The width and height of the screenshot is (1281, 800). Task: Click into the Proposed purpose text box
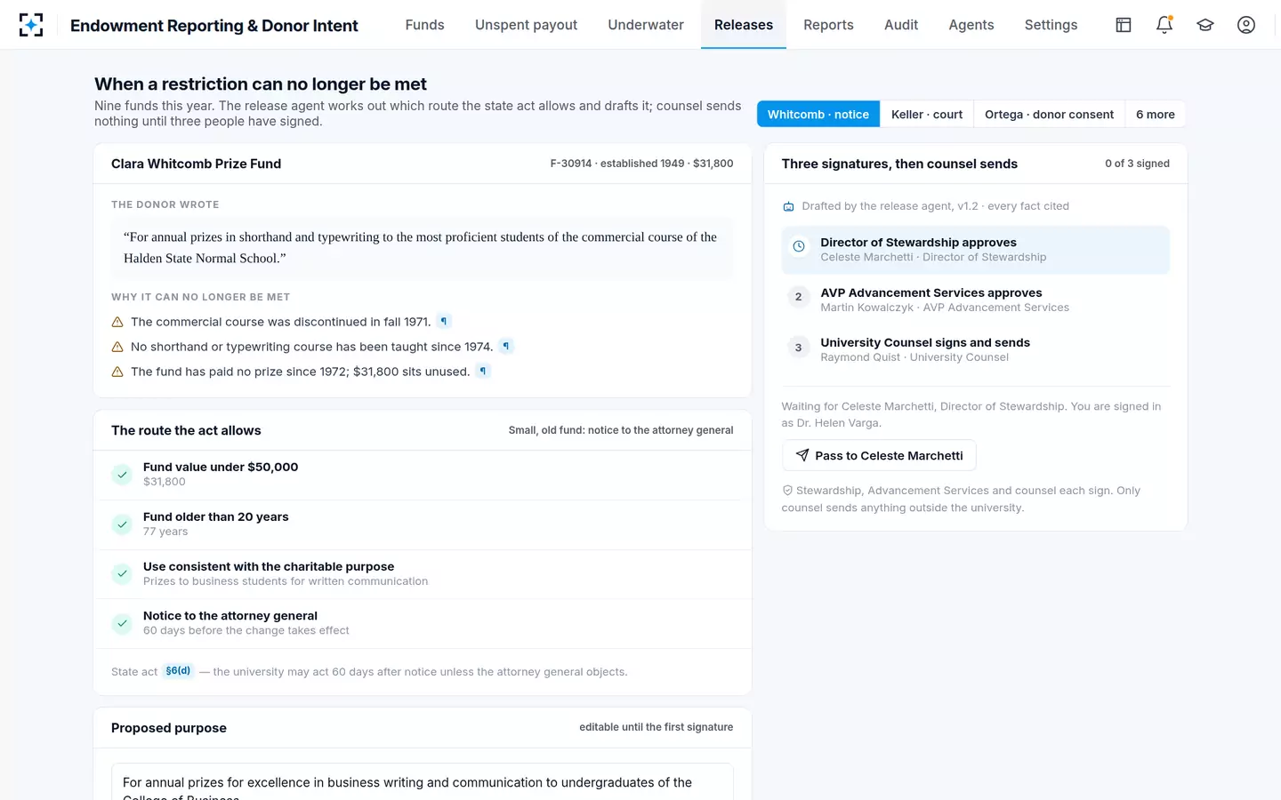tap(423, 782)
